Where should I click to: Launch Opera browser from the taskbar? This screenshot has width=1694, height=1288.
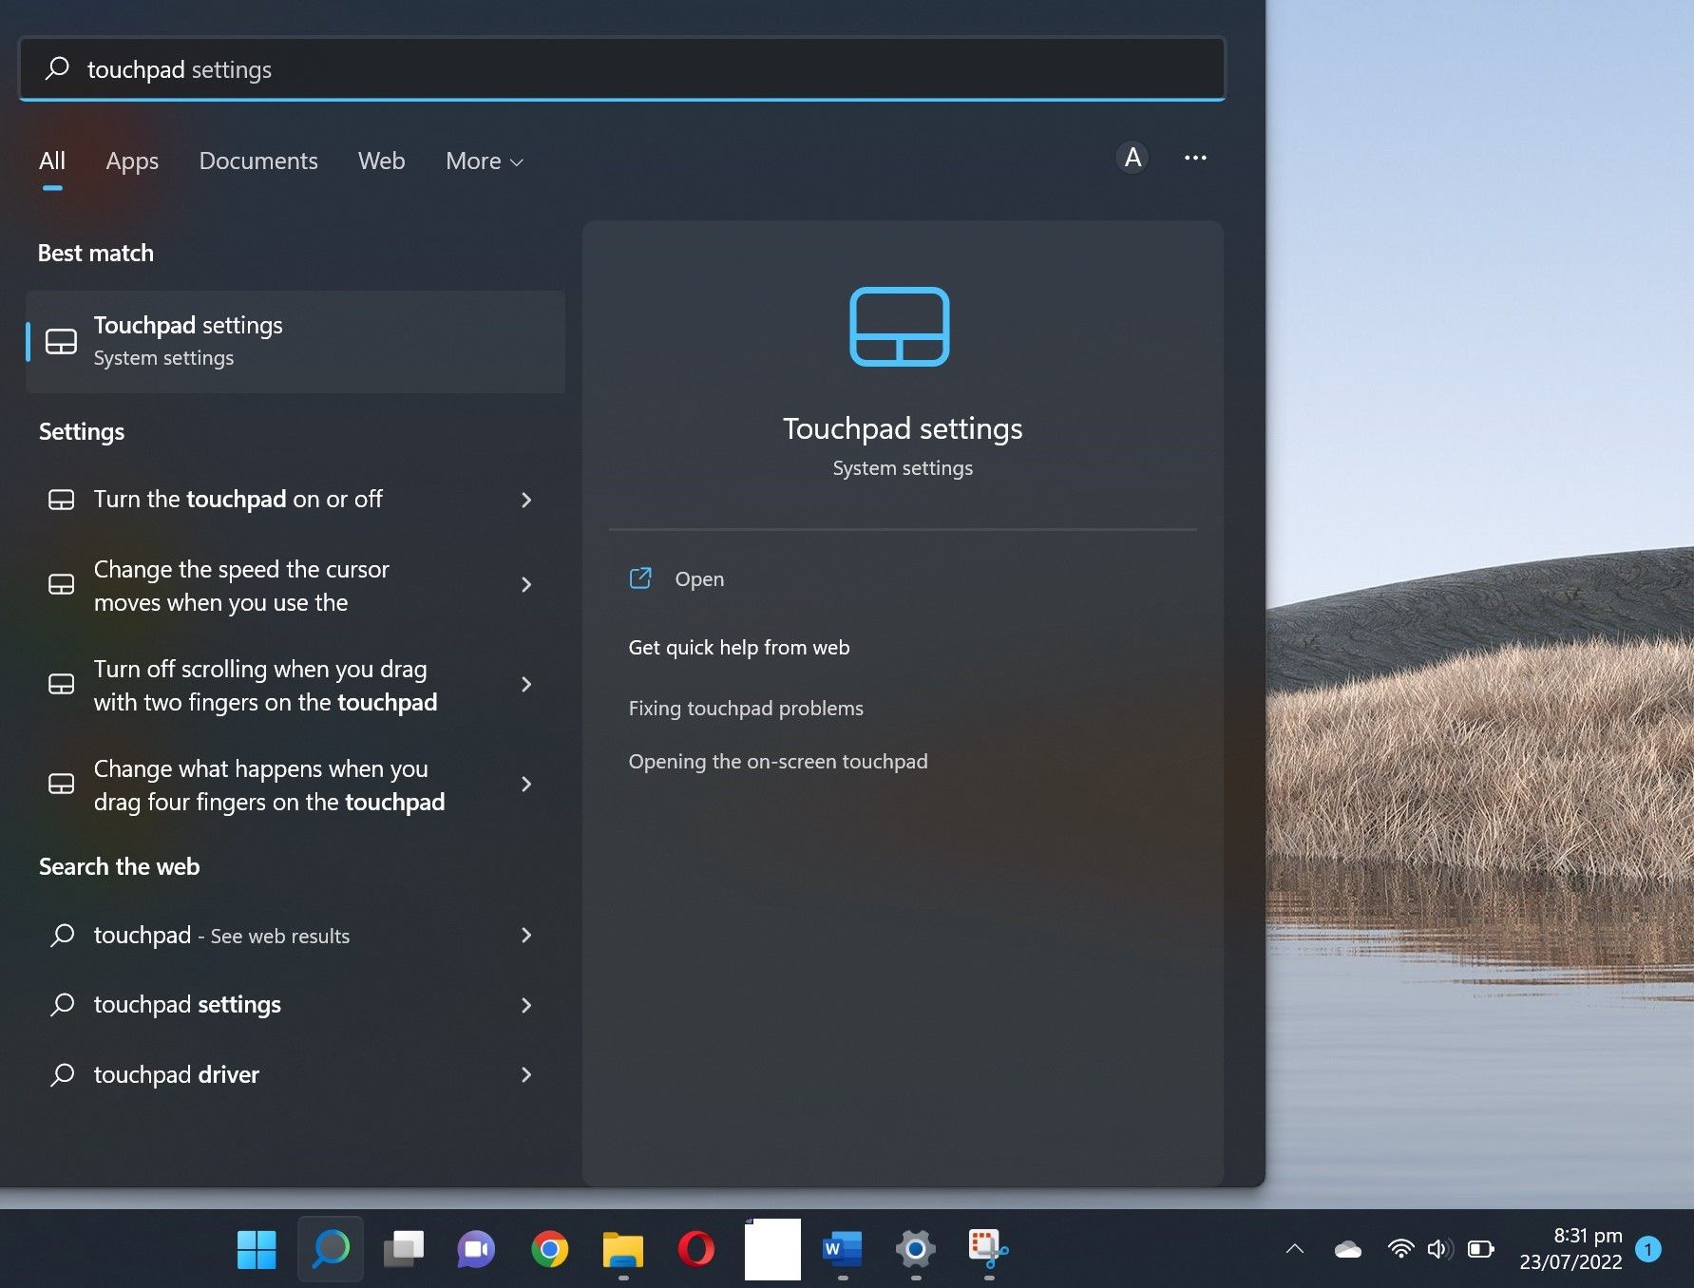click(x=696, y=1249)
